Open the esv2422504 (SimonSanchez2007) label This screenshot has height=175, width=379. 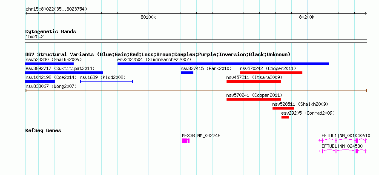click(154, 59)
